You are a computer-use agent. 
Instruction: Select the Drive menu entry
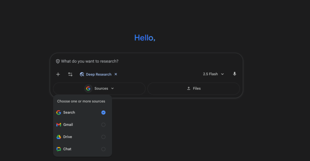tap(83, 137)
